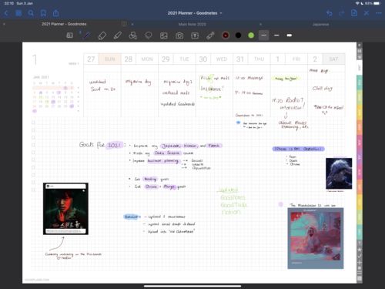Image resolution: width=385 pixels, height=289 pixels.
Task: Switch to the 2021 Planner - Goodnotes tab
Action: tap(64, 24)
